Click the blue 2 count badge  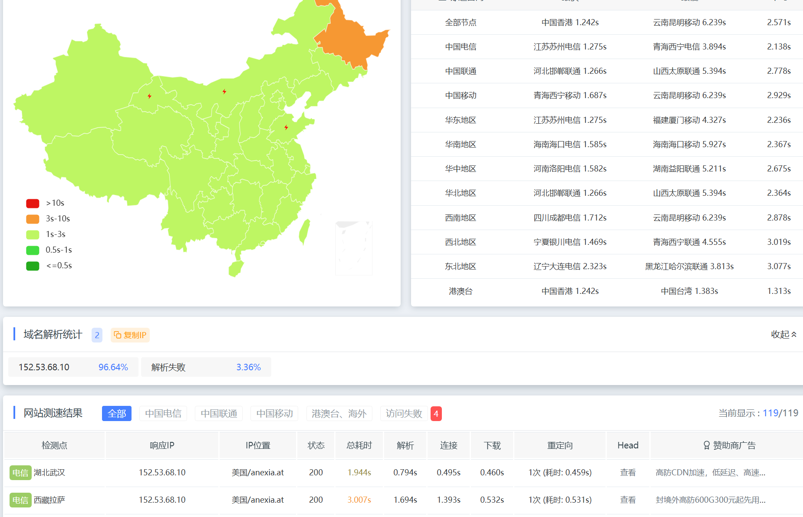[97, 335]
